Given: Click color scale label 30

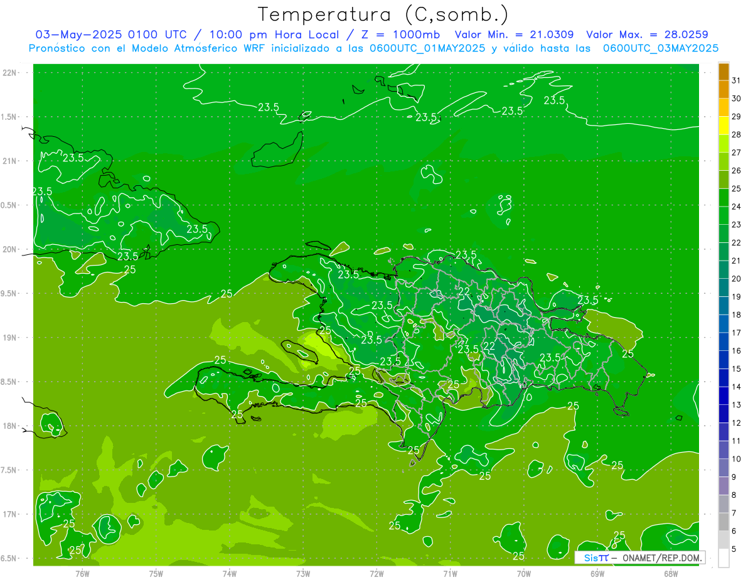Looking at the screenshot, I should pyautogui.click(x=737, y=99).
